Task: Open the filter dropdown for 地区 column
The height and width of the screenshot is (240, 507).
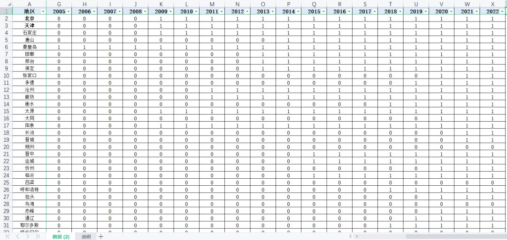Action: coord(43,12)
